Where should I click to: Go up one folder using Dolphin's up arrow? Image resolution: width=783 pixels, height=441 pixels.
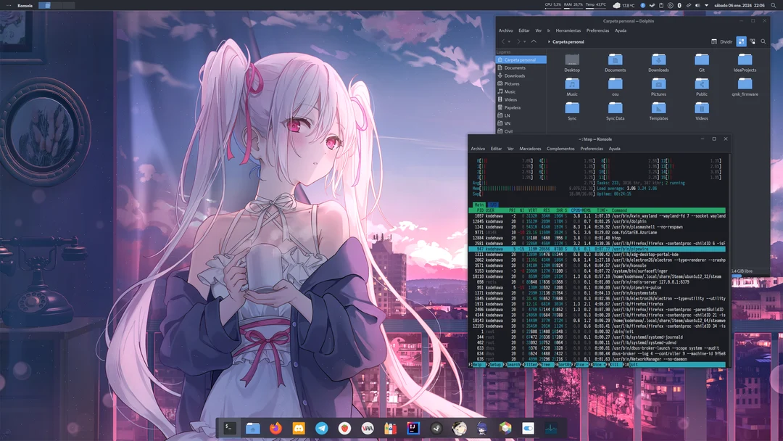click(534, 41)
